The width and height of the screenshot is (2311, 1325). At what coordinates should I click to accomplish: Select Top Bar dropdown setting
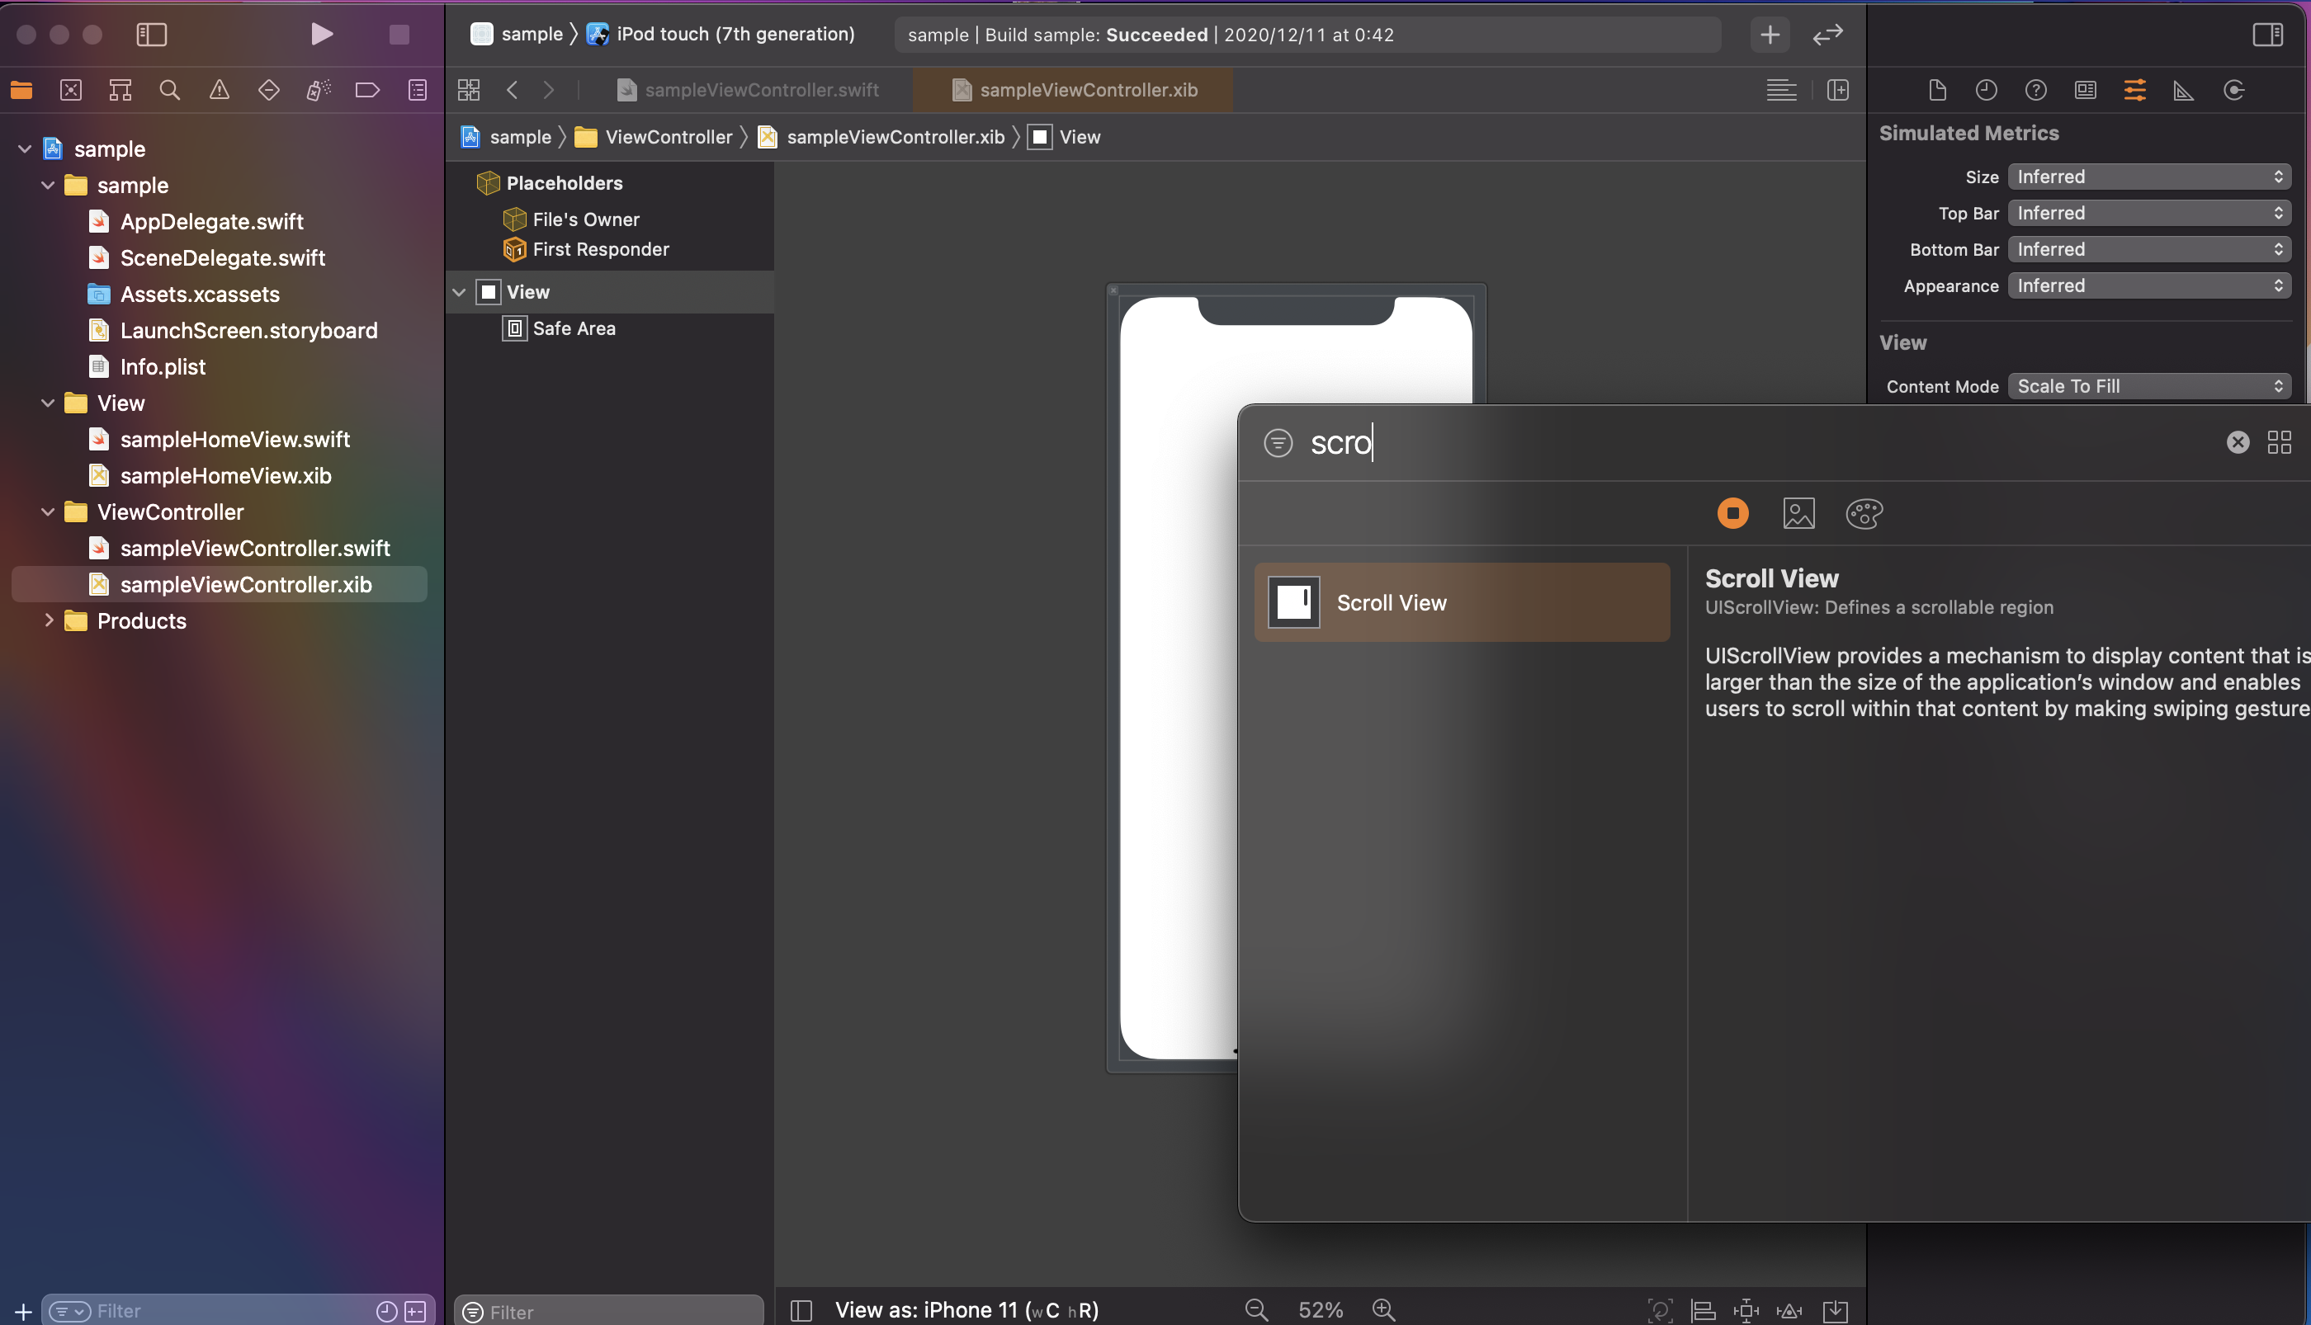click(2148, 213)
